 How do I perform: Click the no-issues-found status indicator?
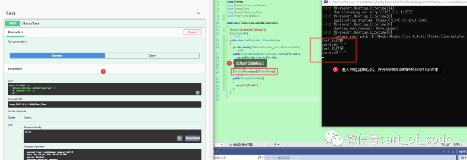coord(241,144)
